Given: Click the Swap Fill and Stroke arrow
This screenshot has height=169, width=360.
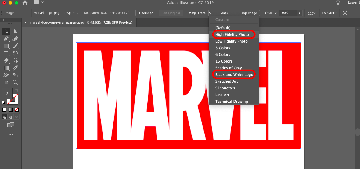Looking at the screenshot, I should 17,90.
